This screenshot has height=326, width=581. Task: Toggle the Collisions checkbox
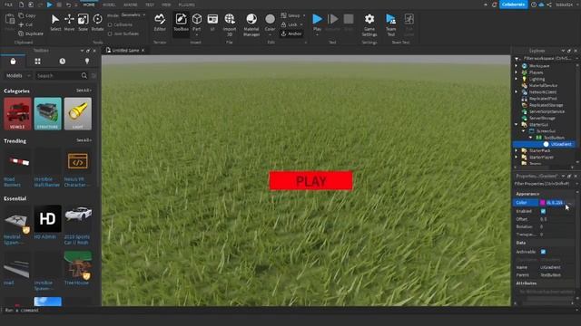(x=110, y=24)
